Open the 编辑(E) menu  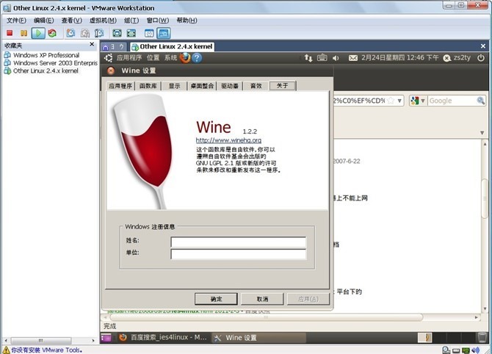pos(43,21)
